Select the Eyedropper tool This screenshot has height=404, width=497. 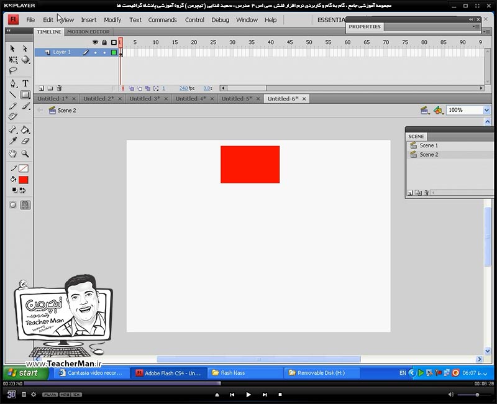click(x=13, y=141)
